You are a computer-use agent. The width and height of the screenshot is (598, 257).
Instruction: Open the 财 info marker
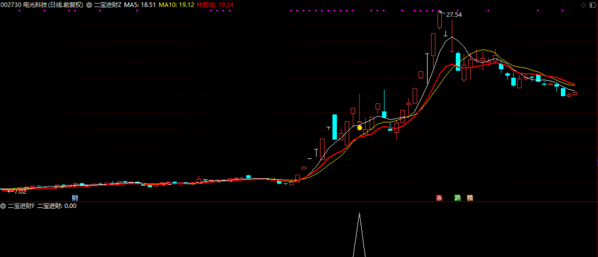(75, 198)
